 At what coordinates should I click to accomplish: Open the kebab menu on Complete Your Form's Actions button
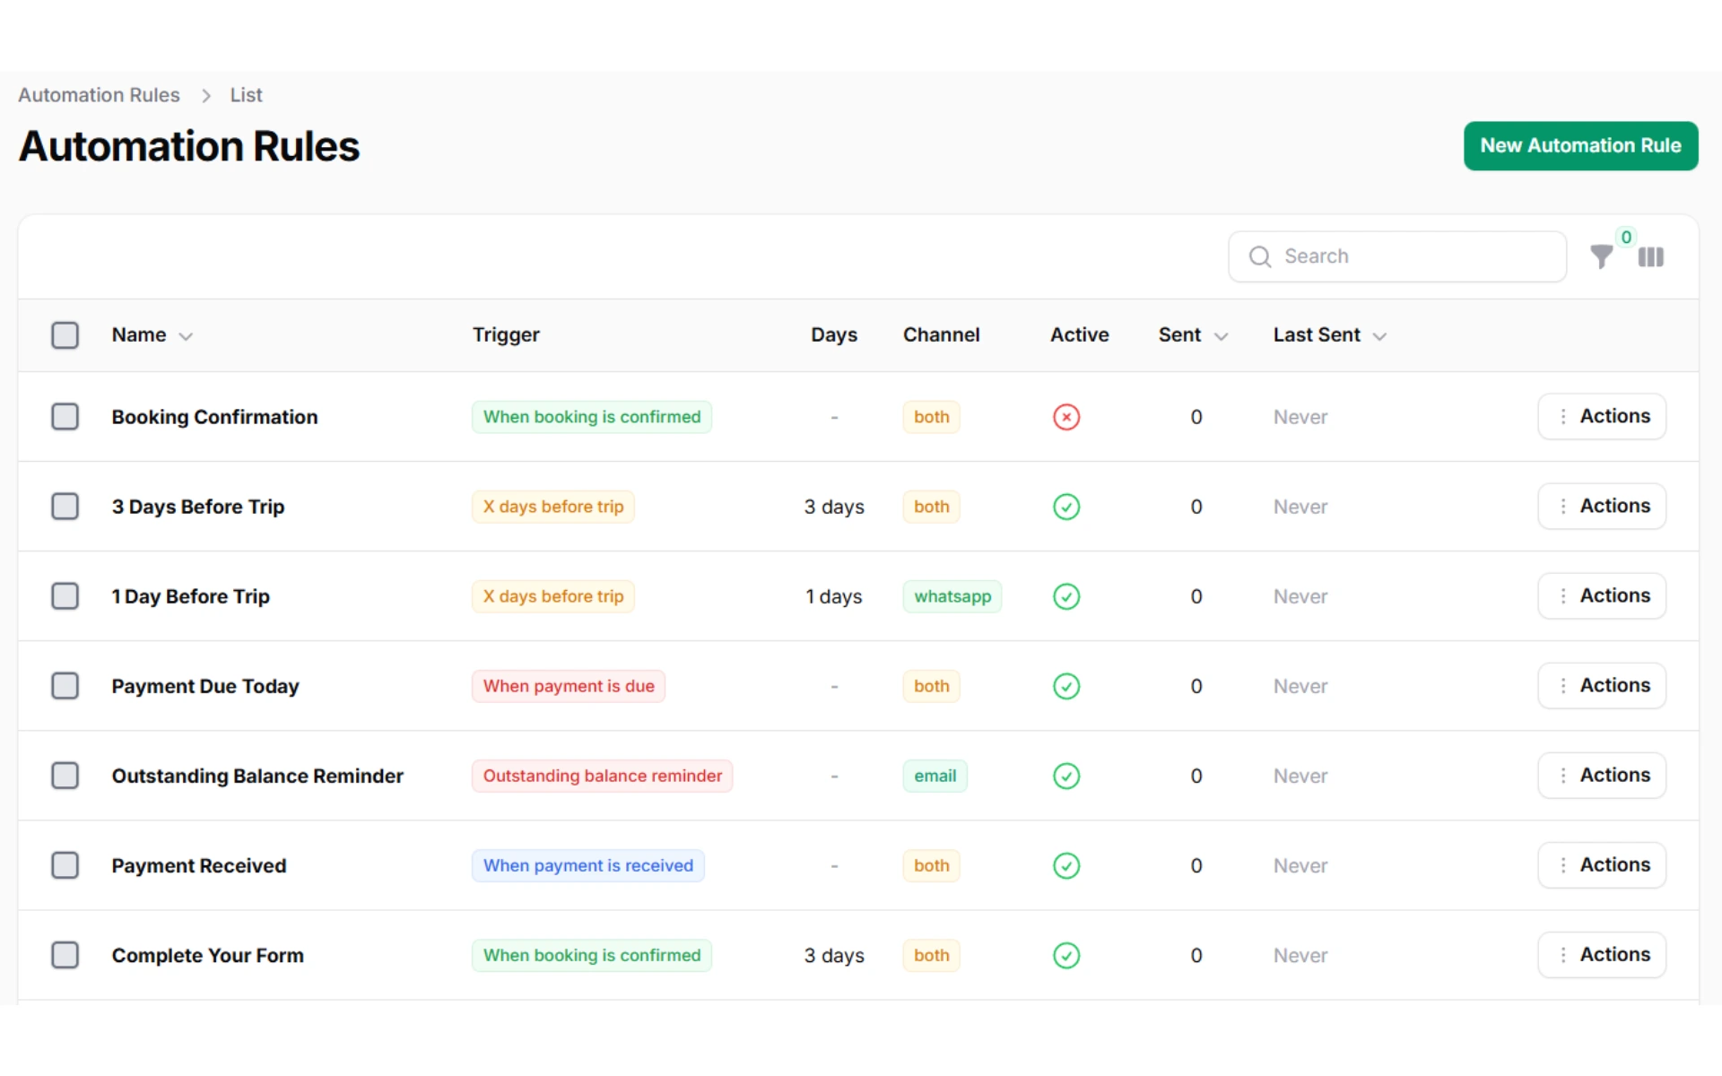click(1561, 955)
